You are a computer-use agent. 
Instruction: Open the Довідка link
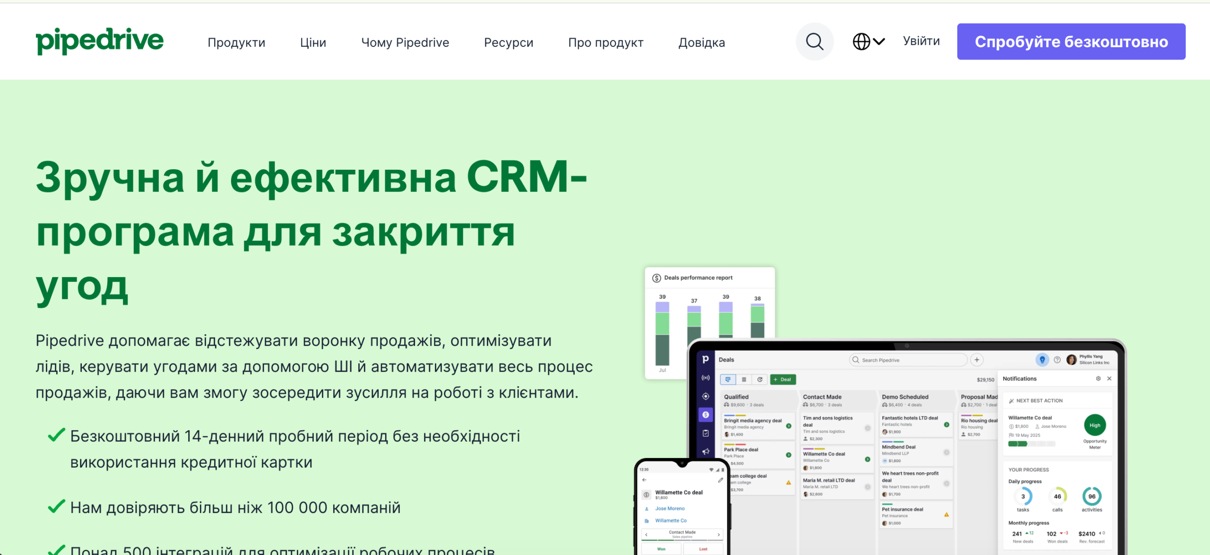pyautogui.click(x=701, y=43)
